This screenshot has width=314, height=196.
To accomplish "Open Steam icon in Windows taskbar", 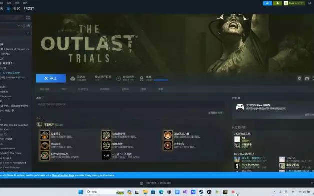I will coord(201,192).
